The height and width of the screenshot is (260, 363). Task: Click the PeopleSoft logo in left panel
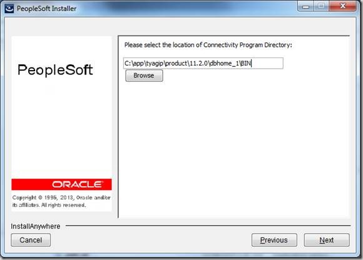pyautogui.click(x=55, y=70)
